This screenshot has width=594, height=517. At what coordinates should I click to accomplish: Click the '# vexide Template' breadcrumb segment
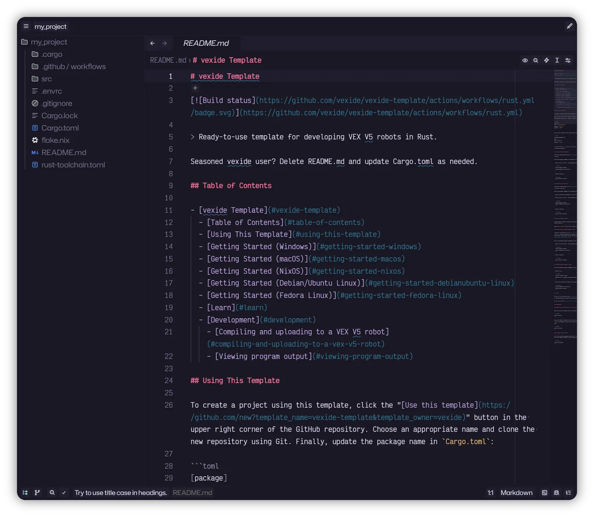click(227, 60)
